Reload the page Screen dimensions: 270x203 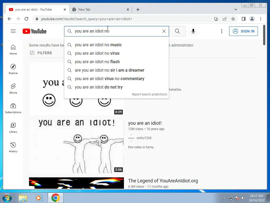coord(26,19)
